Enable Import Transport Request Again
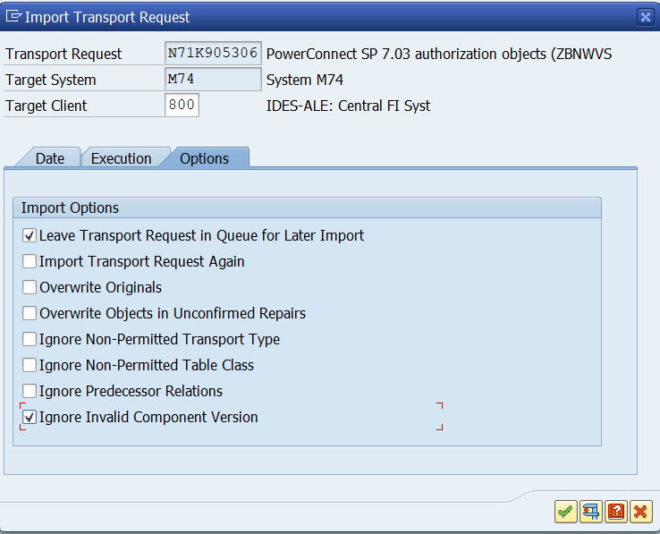The height and width of the screenshot is (534, 660). click(x=30, y=262)
